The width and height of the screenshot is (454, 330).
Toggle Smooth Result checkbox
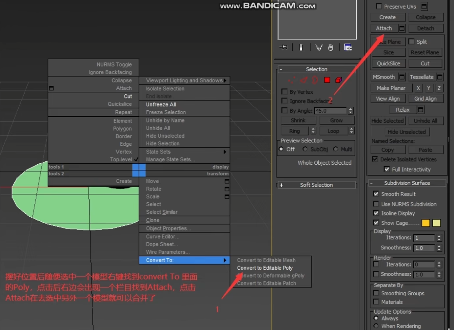coord(376,194)
